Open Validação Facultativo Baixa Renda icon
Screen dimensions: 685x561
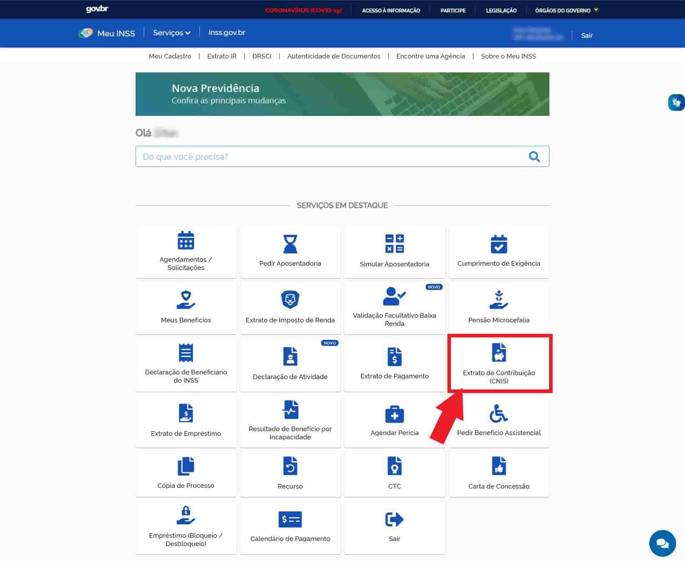pos(394,296)
